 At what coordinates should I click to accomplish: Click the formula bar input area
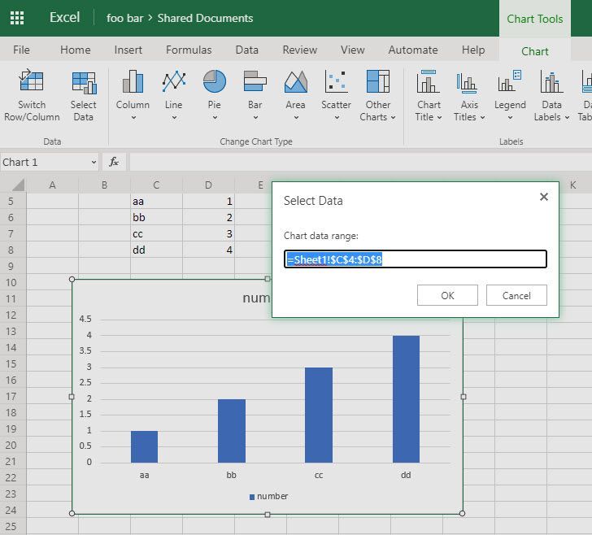point(360,162)
